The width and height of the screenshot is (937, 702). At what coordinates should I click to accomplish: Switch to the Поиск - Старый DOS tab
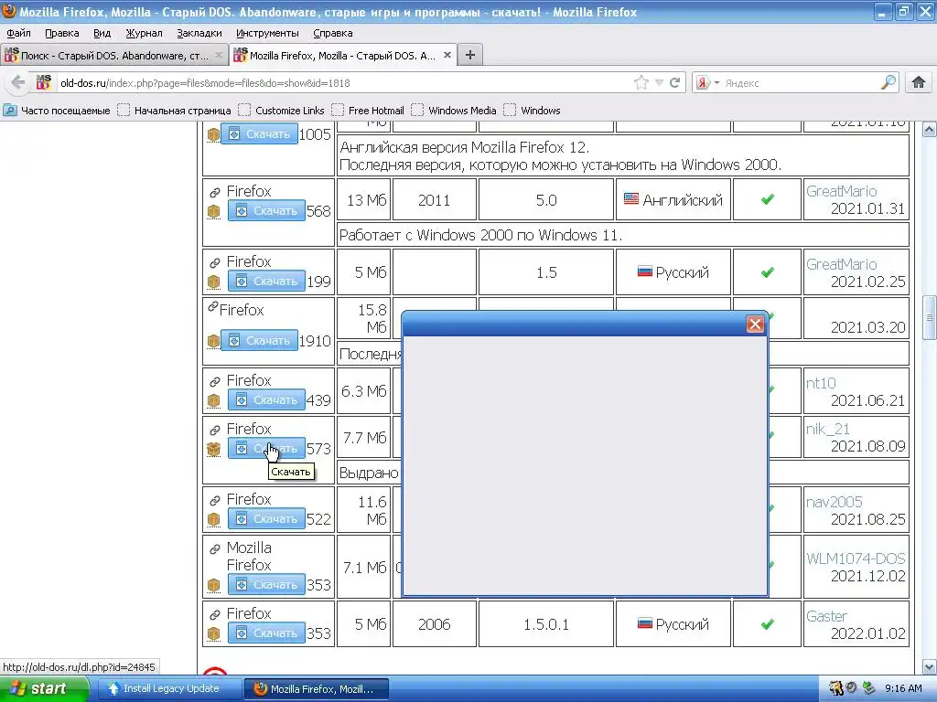114,55
